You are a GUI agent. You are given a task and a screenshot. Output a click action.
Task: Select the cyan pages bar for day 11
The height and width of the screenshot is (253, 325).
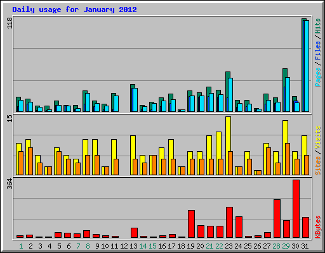coord(116,104)
